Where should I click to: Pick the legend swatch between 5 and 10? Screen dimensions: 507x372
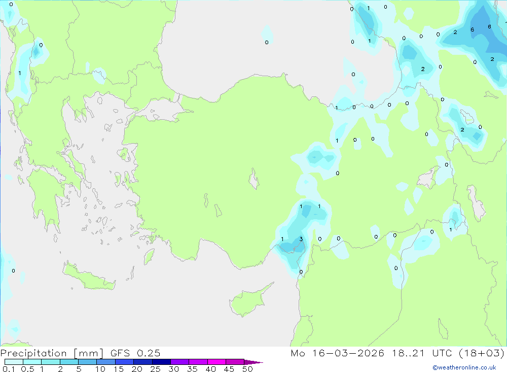pyautogui.click(x=88, y=362)
